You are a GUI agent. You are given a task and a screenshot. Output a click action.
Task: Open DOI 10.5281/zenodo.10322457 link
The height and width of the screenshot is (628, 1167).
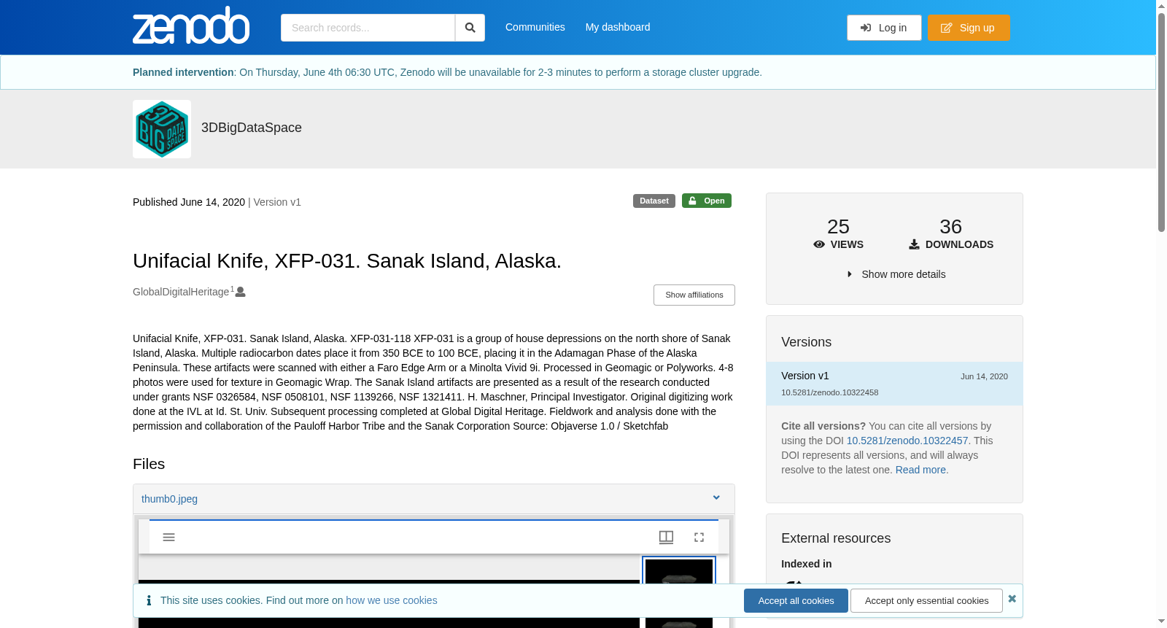click(907, 441)
